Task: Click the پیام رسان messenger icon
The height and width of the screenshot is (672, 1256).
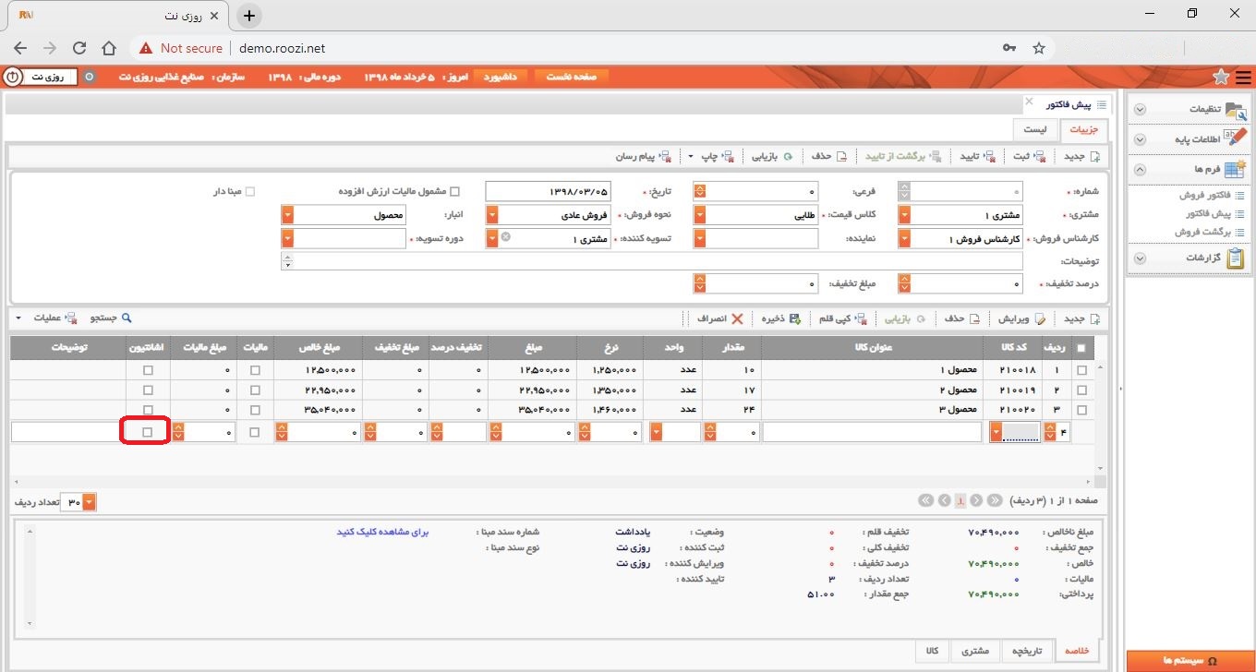Action: pos(665,156)
